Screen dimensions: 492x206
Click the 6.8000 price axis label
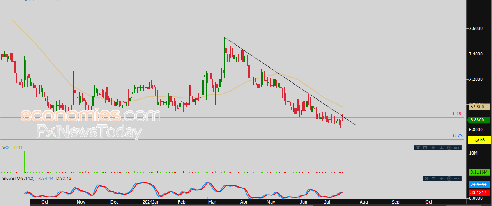476,130
